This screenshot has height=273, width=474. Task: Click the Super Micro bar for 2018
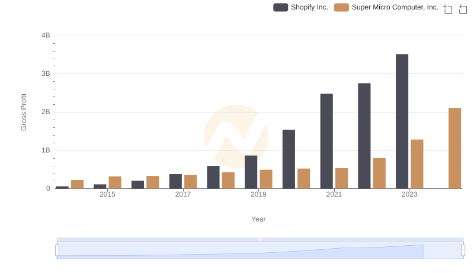[228, 181]
